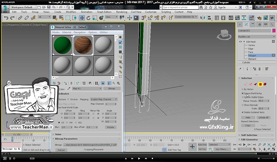Open the Key Filters dialog button
Image resolution: width=277 pixels, height=162 pixels.
coord(222,149)
